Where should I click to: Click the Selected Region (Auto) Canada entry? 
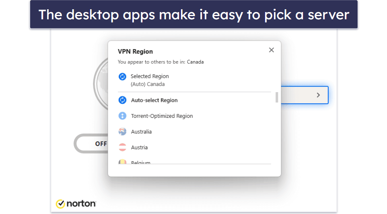coord(194,80)
